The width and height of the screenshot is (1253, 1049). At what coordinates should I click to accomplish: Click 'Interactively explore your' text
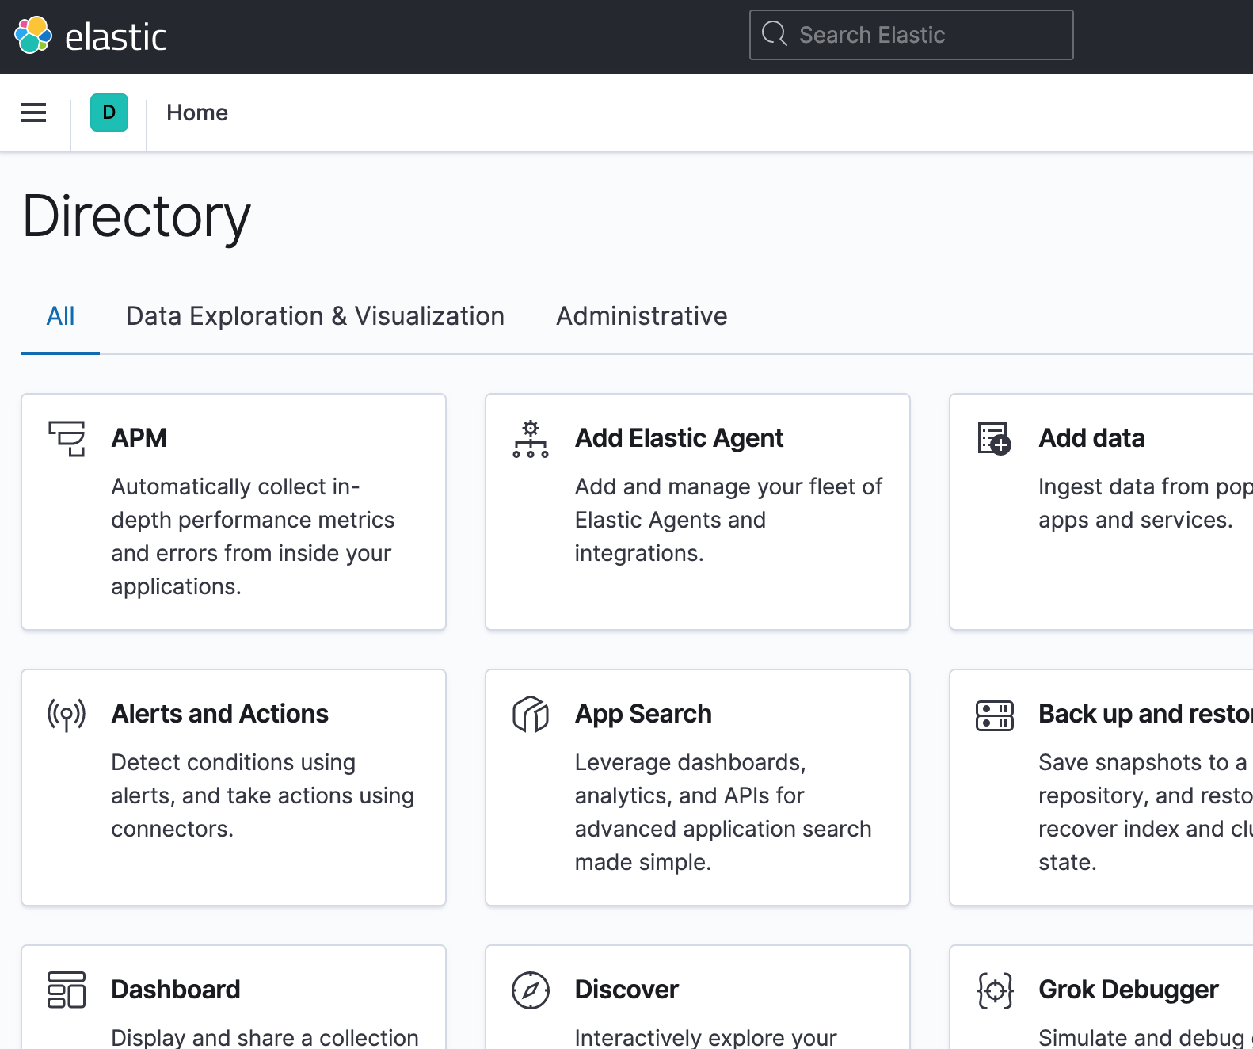coord(706,1036)
